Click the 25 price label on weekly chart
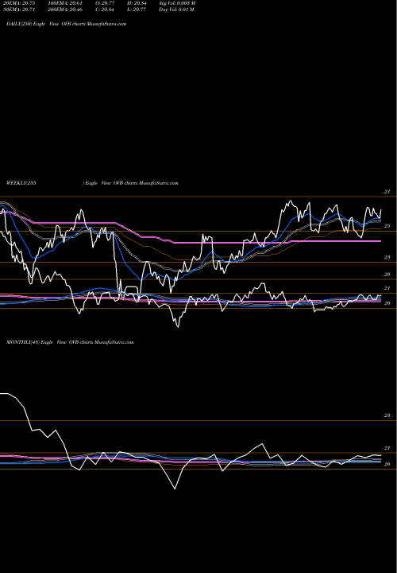 (387, 226)
